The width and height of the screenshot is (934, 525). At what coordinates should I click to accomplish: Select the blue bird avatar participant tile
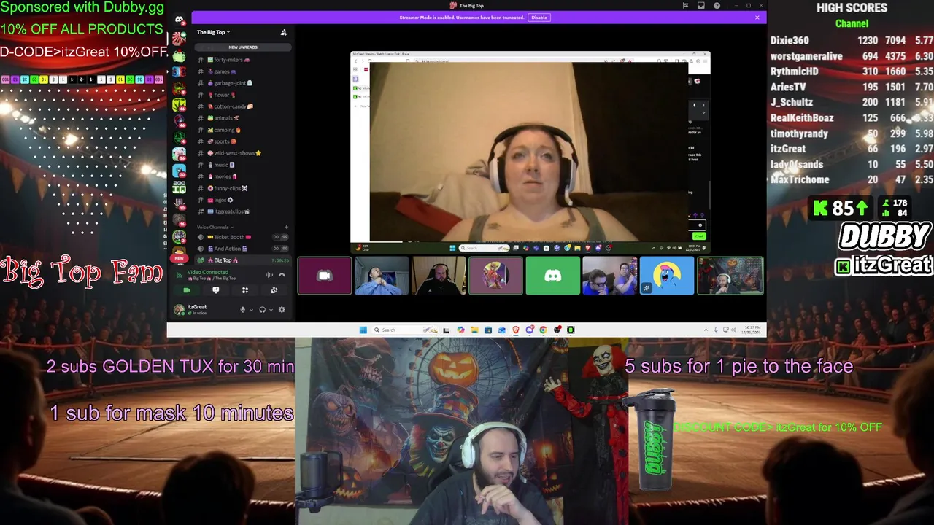point(666,276)
